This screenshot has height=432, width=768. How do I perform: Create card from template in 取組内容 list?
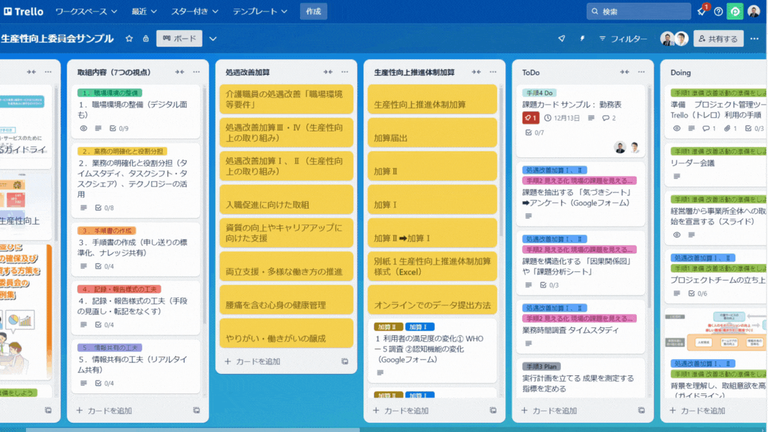[x=197, y=411]
